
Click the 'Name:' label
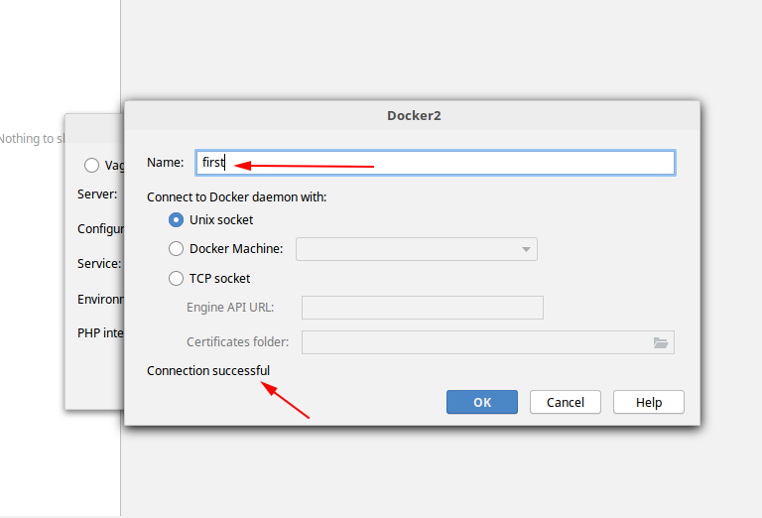coord(166,163)
